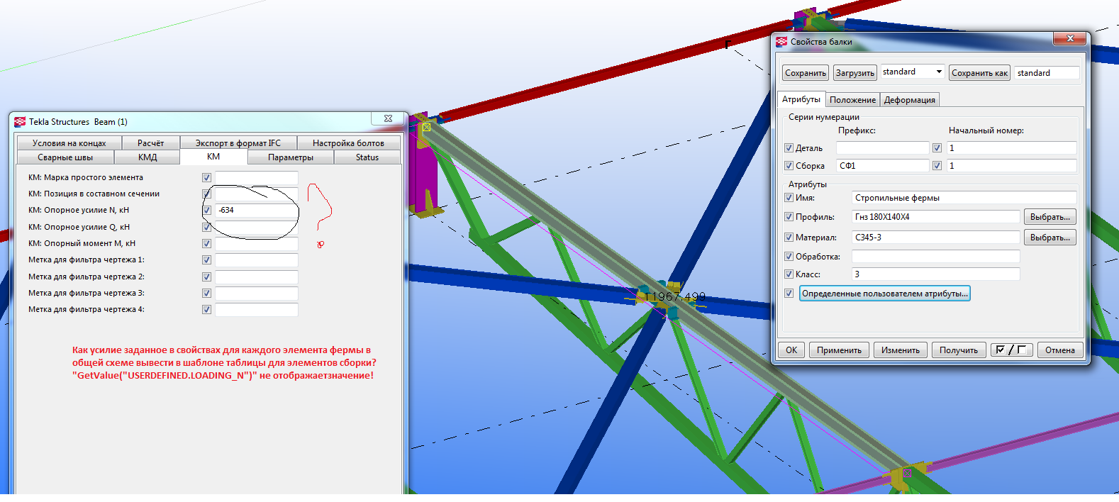This screenshot has height=502, width=1119.
Task: Toggle checkbox for Метка для фильтра чертежа 1
Action: tap(206, 260)
